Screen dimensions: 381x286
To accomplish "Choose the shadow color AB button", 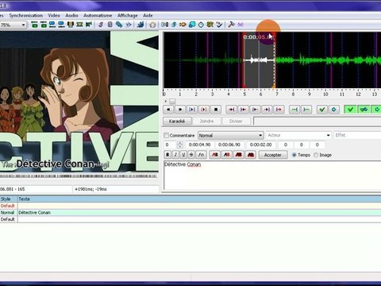I will (x=251, y=155).
